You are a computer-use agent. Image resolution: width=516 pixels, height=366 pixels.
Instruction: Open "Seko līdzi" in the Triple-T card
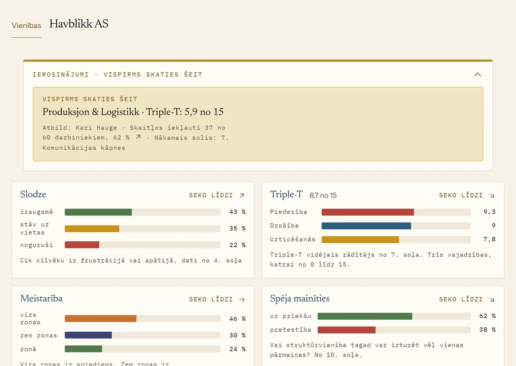tap(467, 195)
